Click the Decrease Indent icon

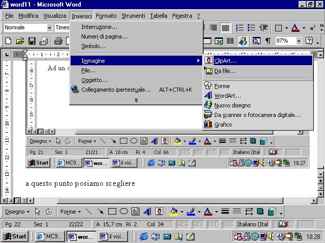(x=264, y=27)
